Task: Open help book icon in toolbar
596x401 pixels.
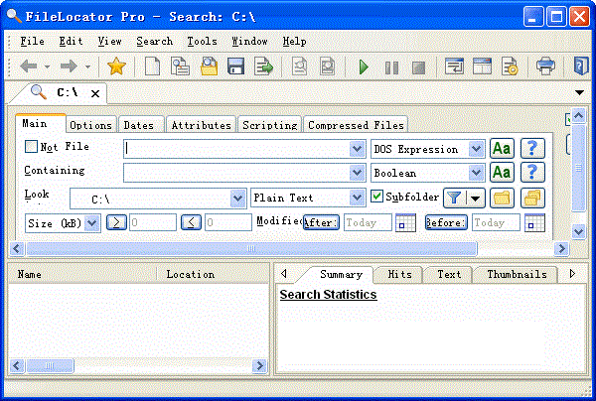Action: (581, 67)
